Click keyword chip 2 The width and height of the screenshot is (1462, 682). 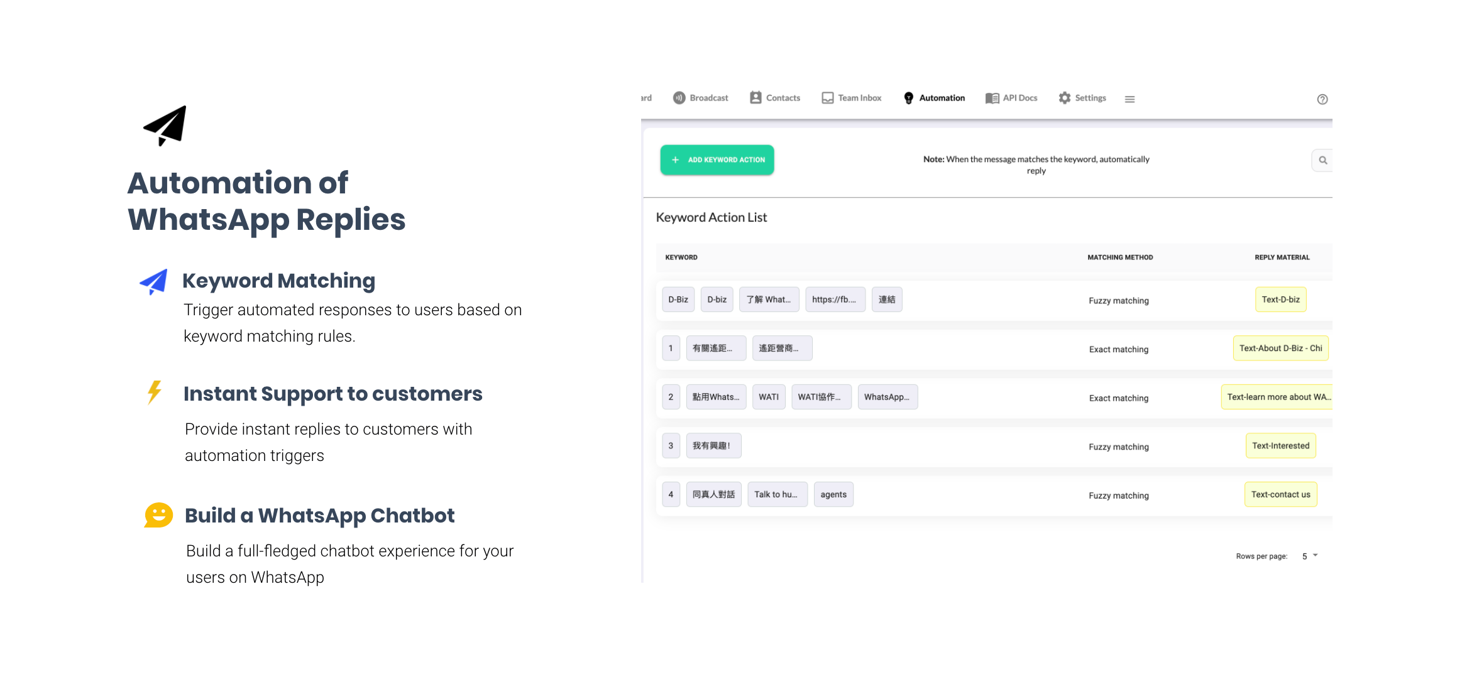click(671, 397)
